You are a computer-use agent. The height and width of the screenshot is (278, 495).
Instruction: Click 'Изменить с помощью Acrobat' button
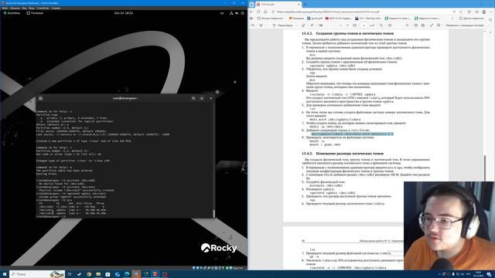click(465, 25)
